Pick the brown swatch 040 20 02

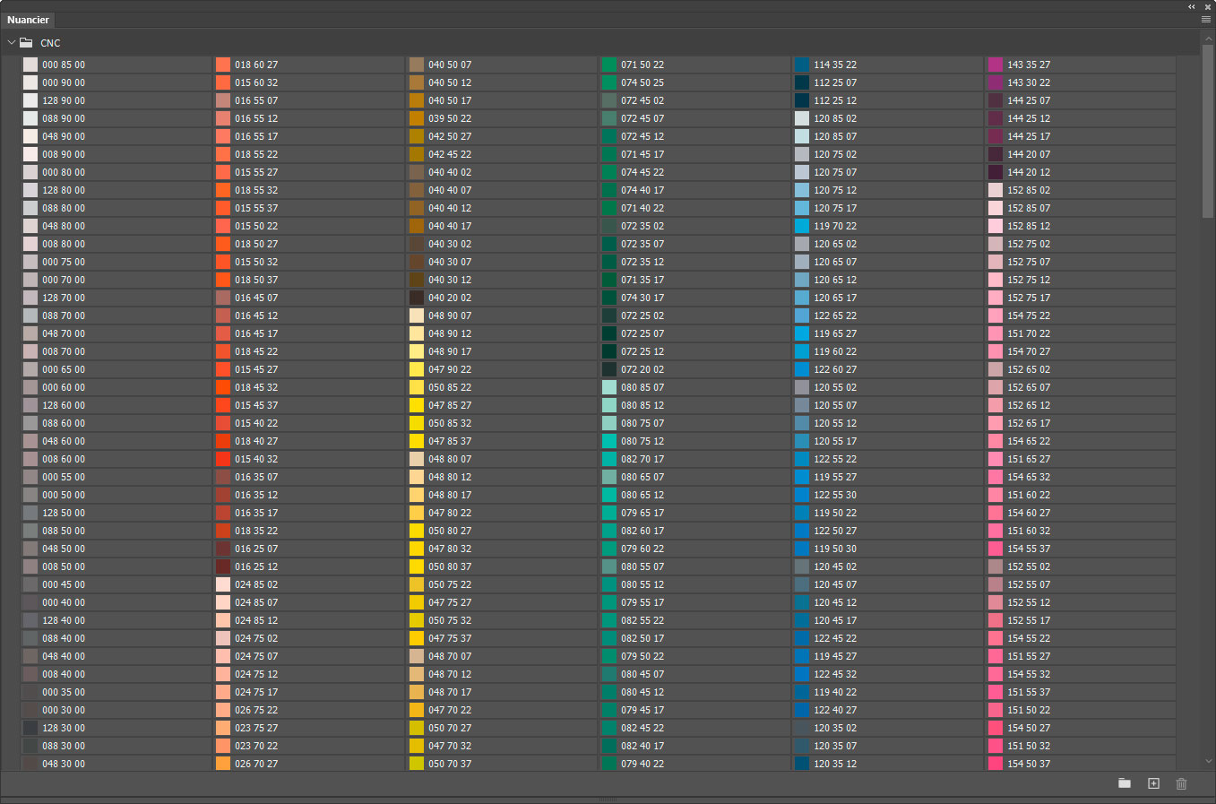click(x=417, y=298)
